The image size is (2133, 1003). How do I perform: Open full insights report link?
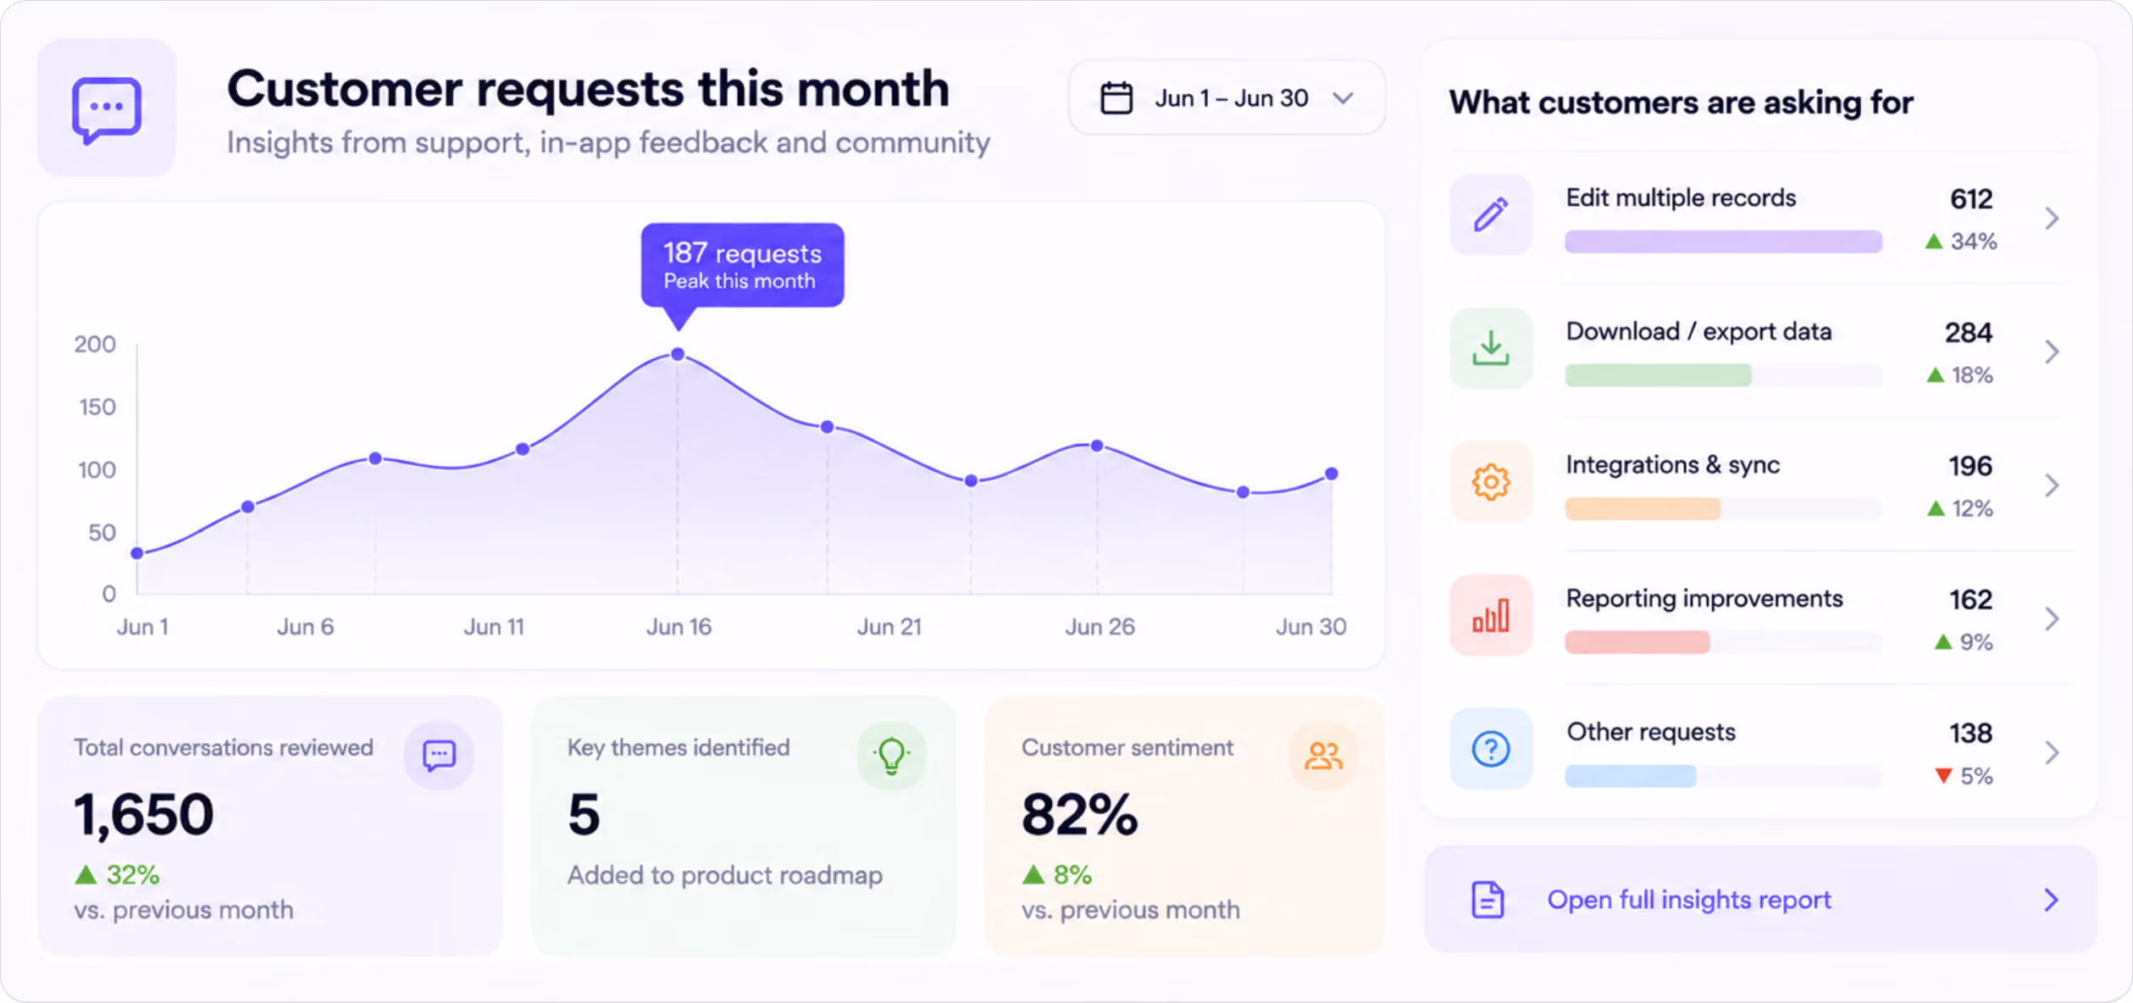pos(1760,900)
